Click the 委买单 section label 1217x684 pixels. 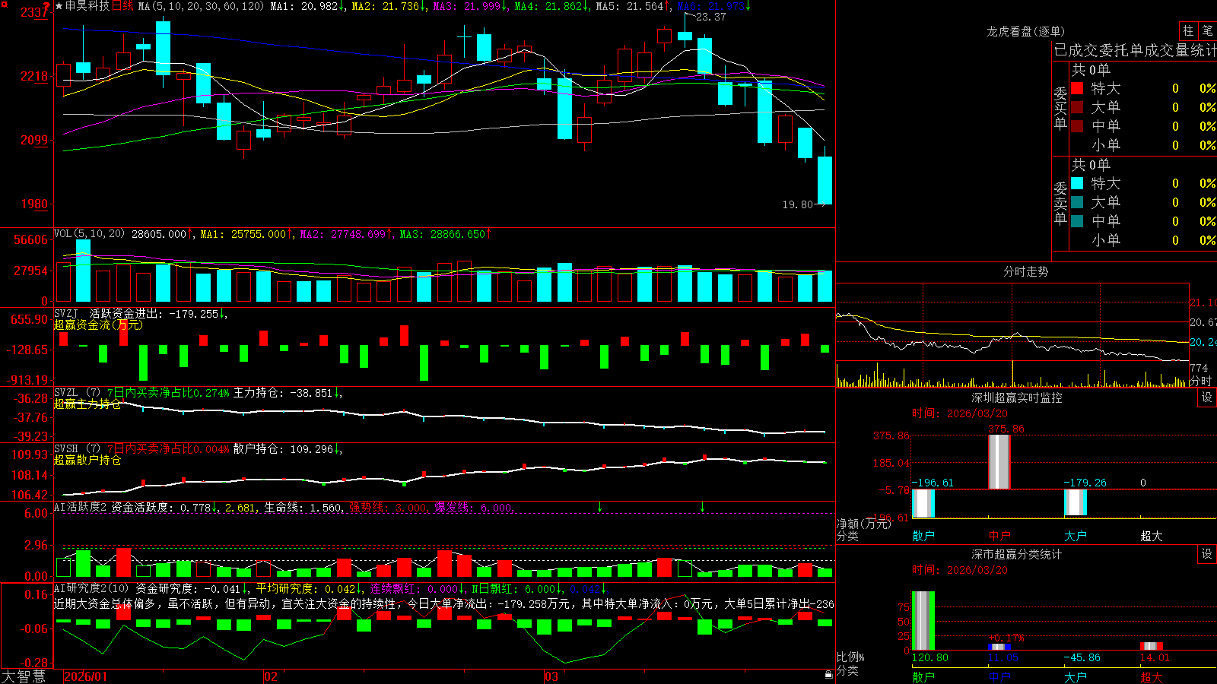click(1060, 107)
